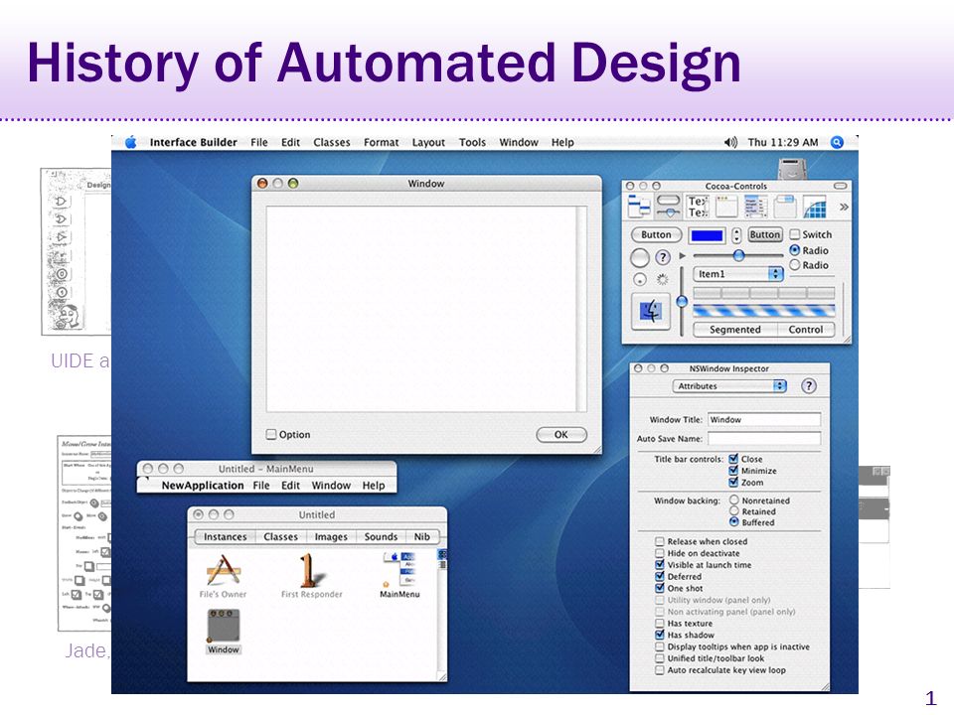Image resolution: width=954 pixels, height=715 pixels.
Task: Click the square bevel Button in Cocoa-Controls
Action: 765,234
